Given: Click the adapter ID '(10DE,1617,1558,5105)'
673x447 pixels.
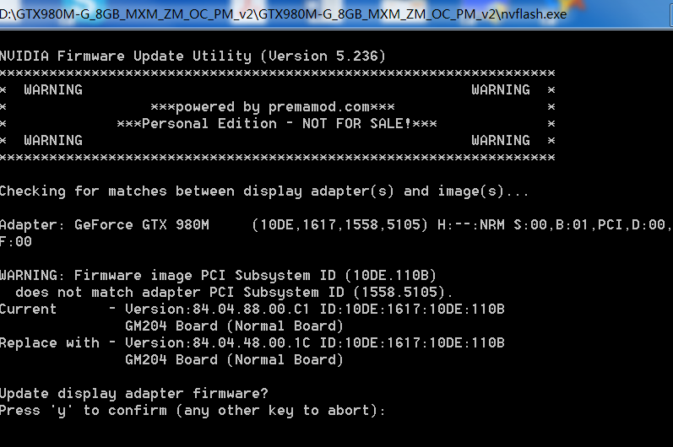Looking at the screenshot, I should (340, 224).
